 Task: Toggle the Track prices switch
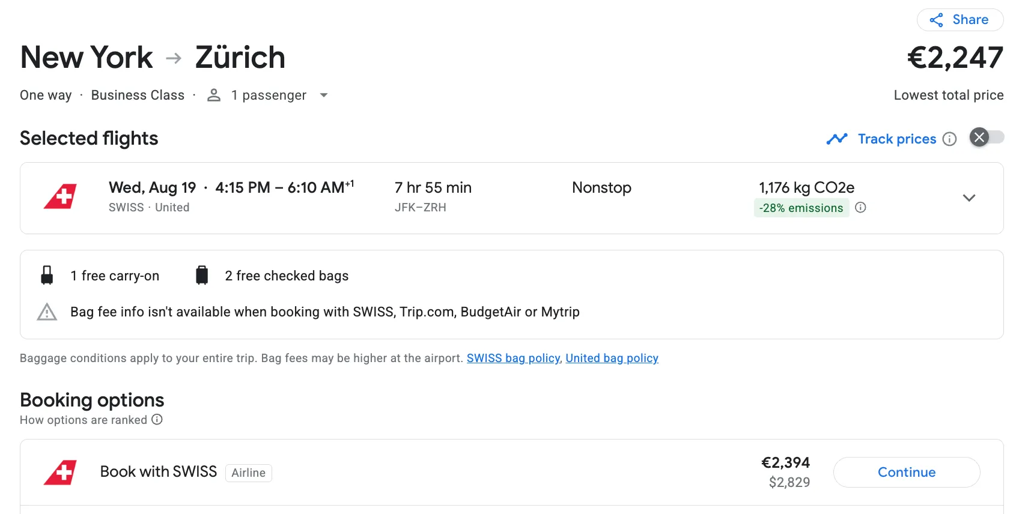[987, 138]
